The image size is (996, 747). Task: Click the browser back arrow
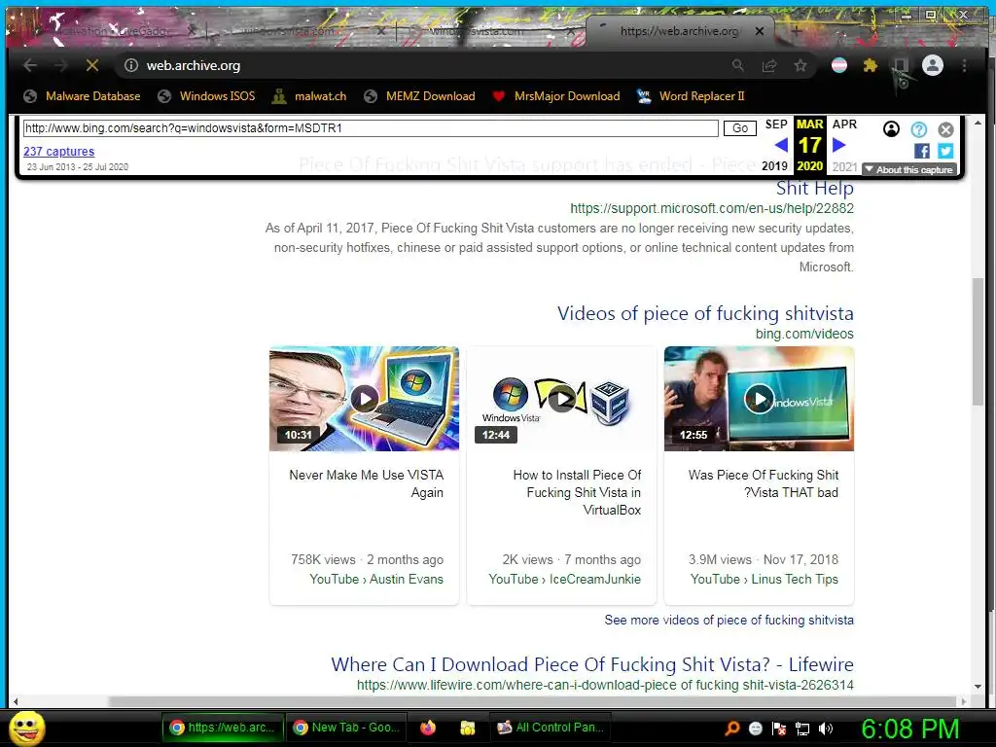click(30, 65)
